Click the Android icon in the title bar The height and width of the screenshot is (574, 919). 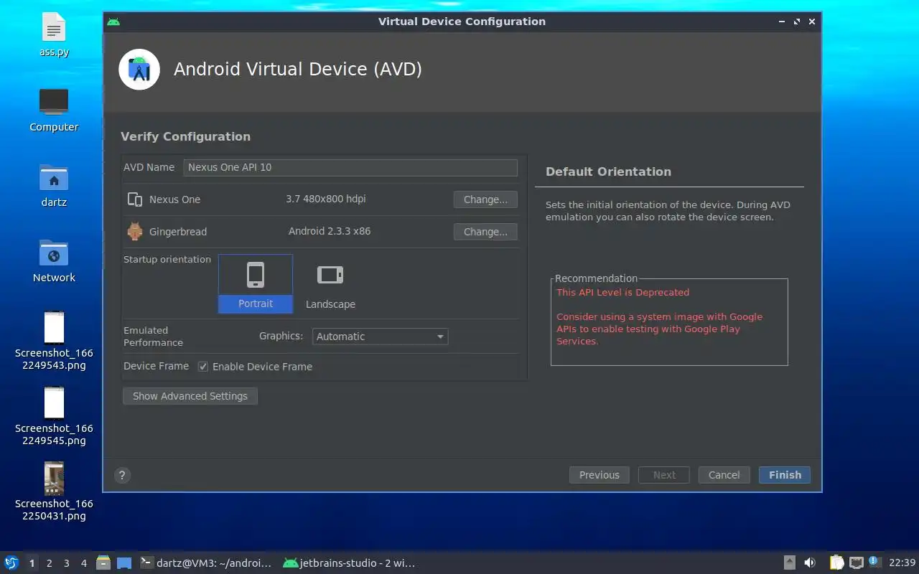[113, 22]
